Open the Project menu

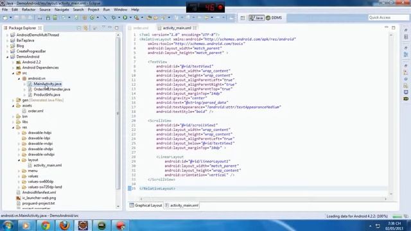pyautogui.click(x=93, y=10)
